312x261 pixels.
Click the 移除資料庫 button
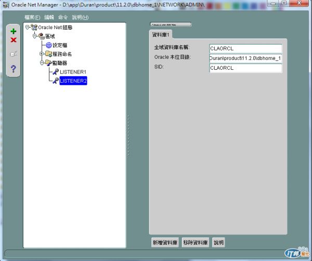196,242
